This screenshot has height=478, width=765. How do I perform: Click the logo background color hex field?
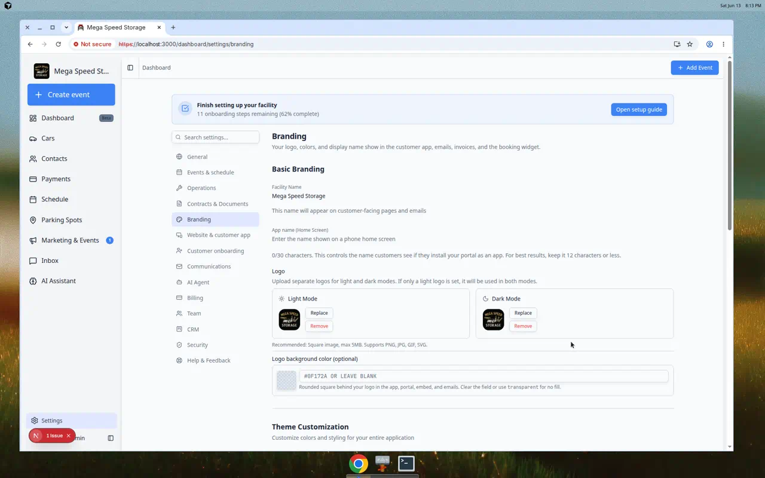click(484, 376)
